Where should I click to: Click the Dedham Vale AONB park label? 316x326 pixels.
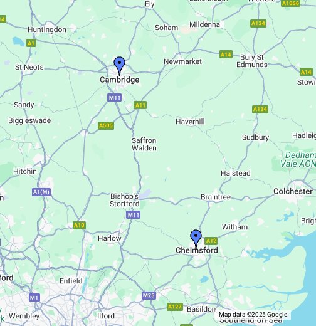click(x=298, y=159)
